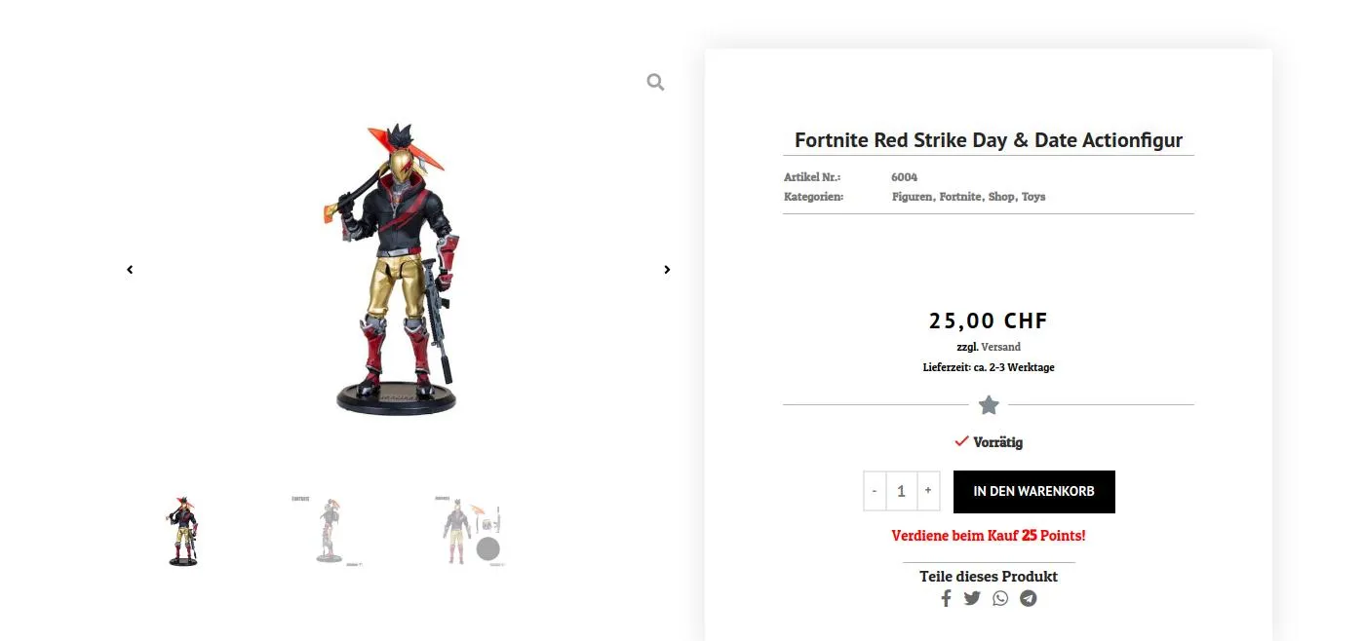This screenshot has width=1363, height=641.
Task: Select the packaged figure second thumbnail
Action: point(328,531)
